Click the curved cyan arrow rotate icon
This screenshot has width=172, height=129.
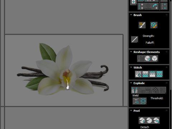155,6
